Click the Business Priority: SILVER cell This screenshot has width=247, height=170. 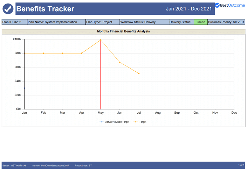coord(226,22)
